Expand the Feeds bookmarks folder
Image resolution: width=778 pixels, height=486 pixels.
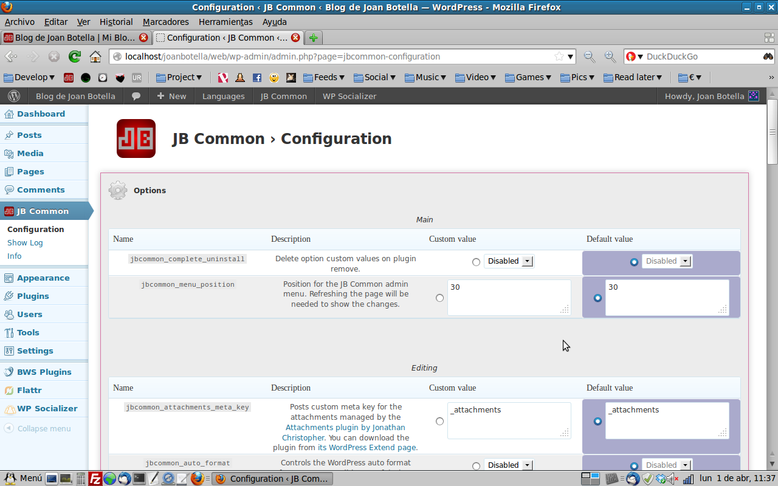(x=324, y=77)
